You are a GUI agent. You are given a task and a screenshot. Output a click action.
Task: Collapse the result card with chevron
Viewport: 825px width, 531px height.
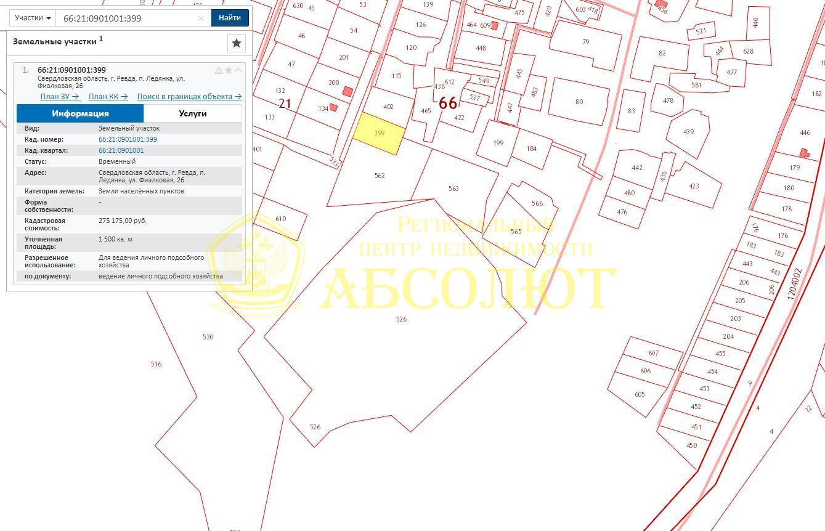click(x=238, y=70)
